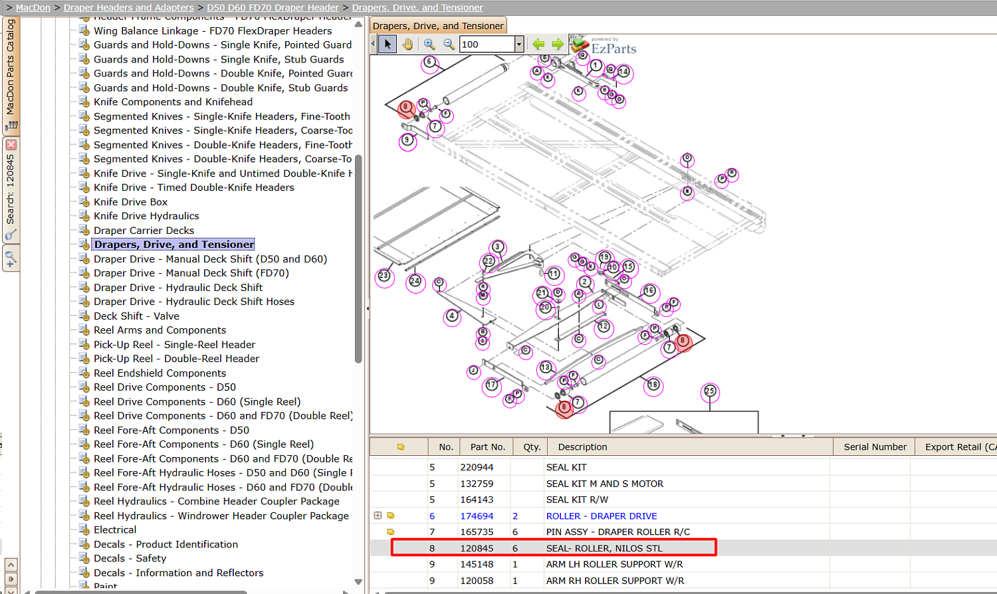Follow the MacDon breadcrumb link
Image resolution: width=997 pixels, height=594 pixels.
33,7
